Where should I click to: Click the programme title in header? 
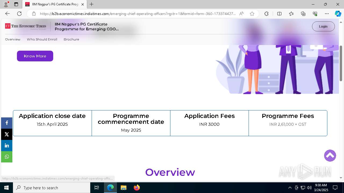coord(87,27)
